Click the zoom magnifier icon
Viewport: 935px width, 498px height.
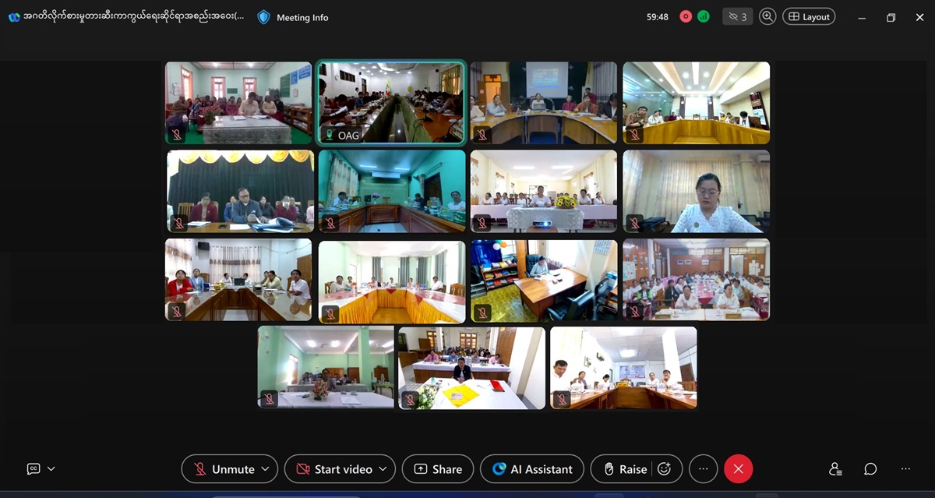pos(767,16)
